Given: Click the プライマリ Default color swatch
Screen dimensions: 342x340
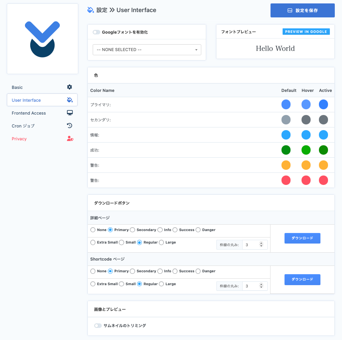Looking at the screenshot, I should 286,105.
